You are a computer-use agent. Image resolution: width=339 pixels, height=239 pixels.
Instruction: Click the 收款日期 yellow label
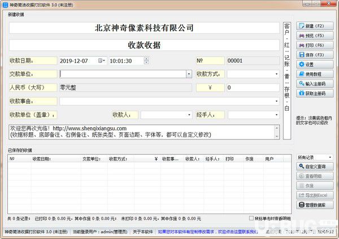[33, 61]
